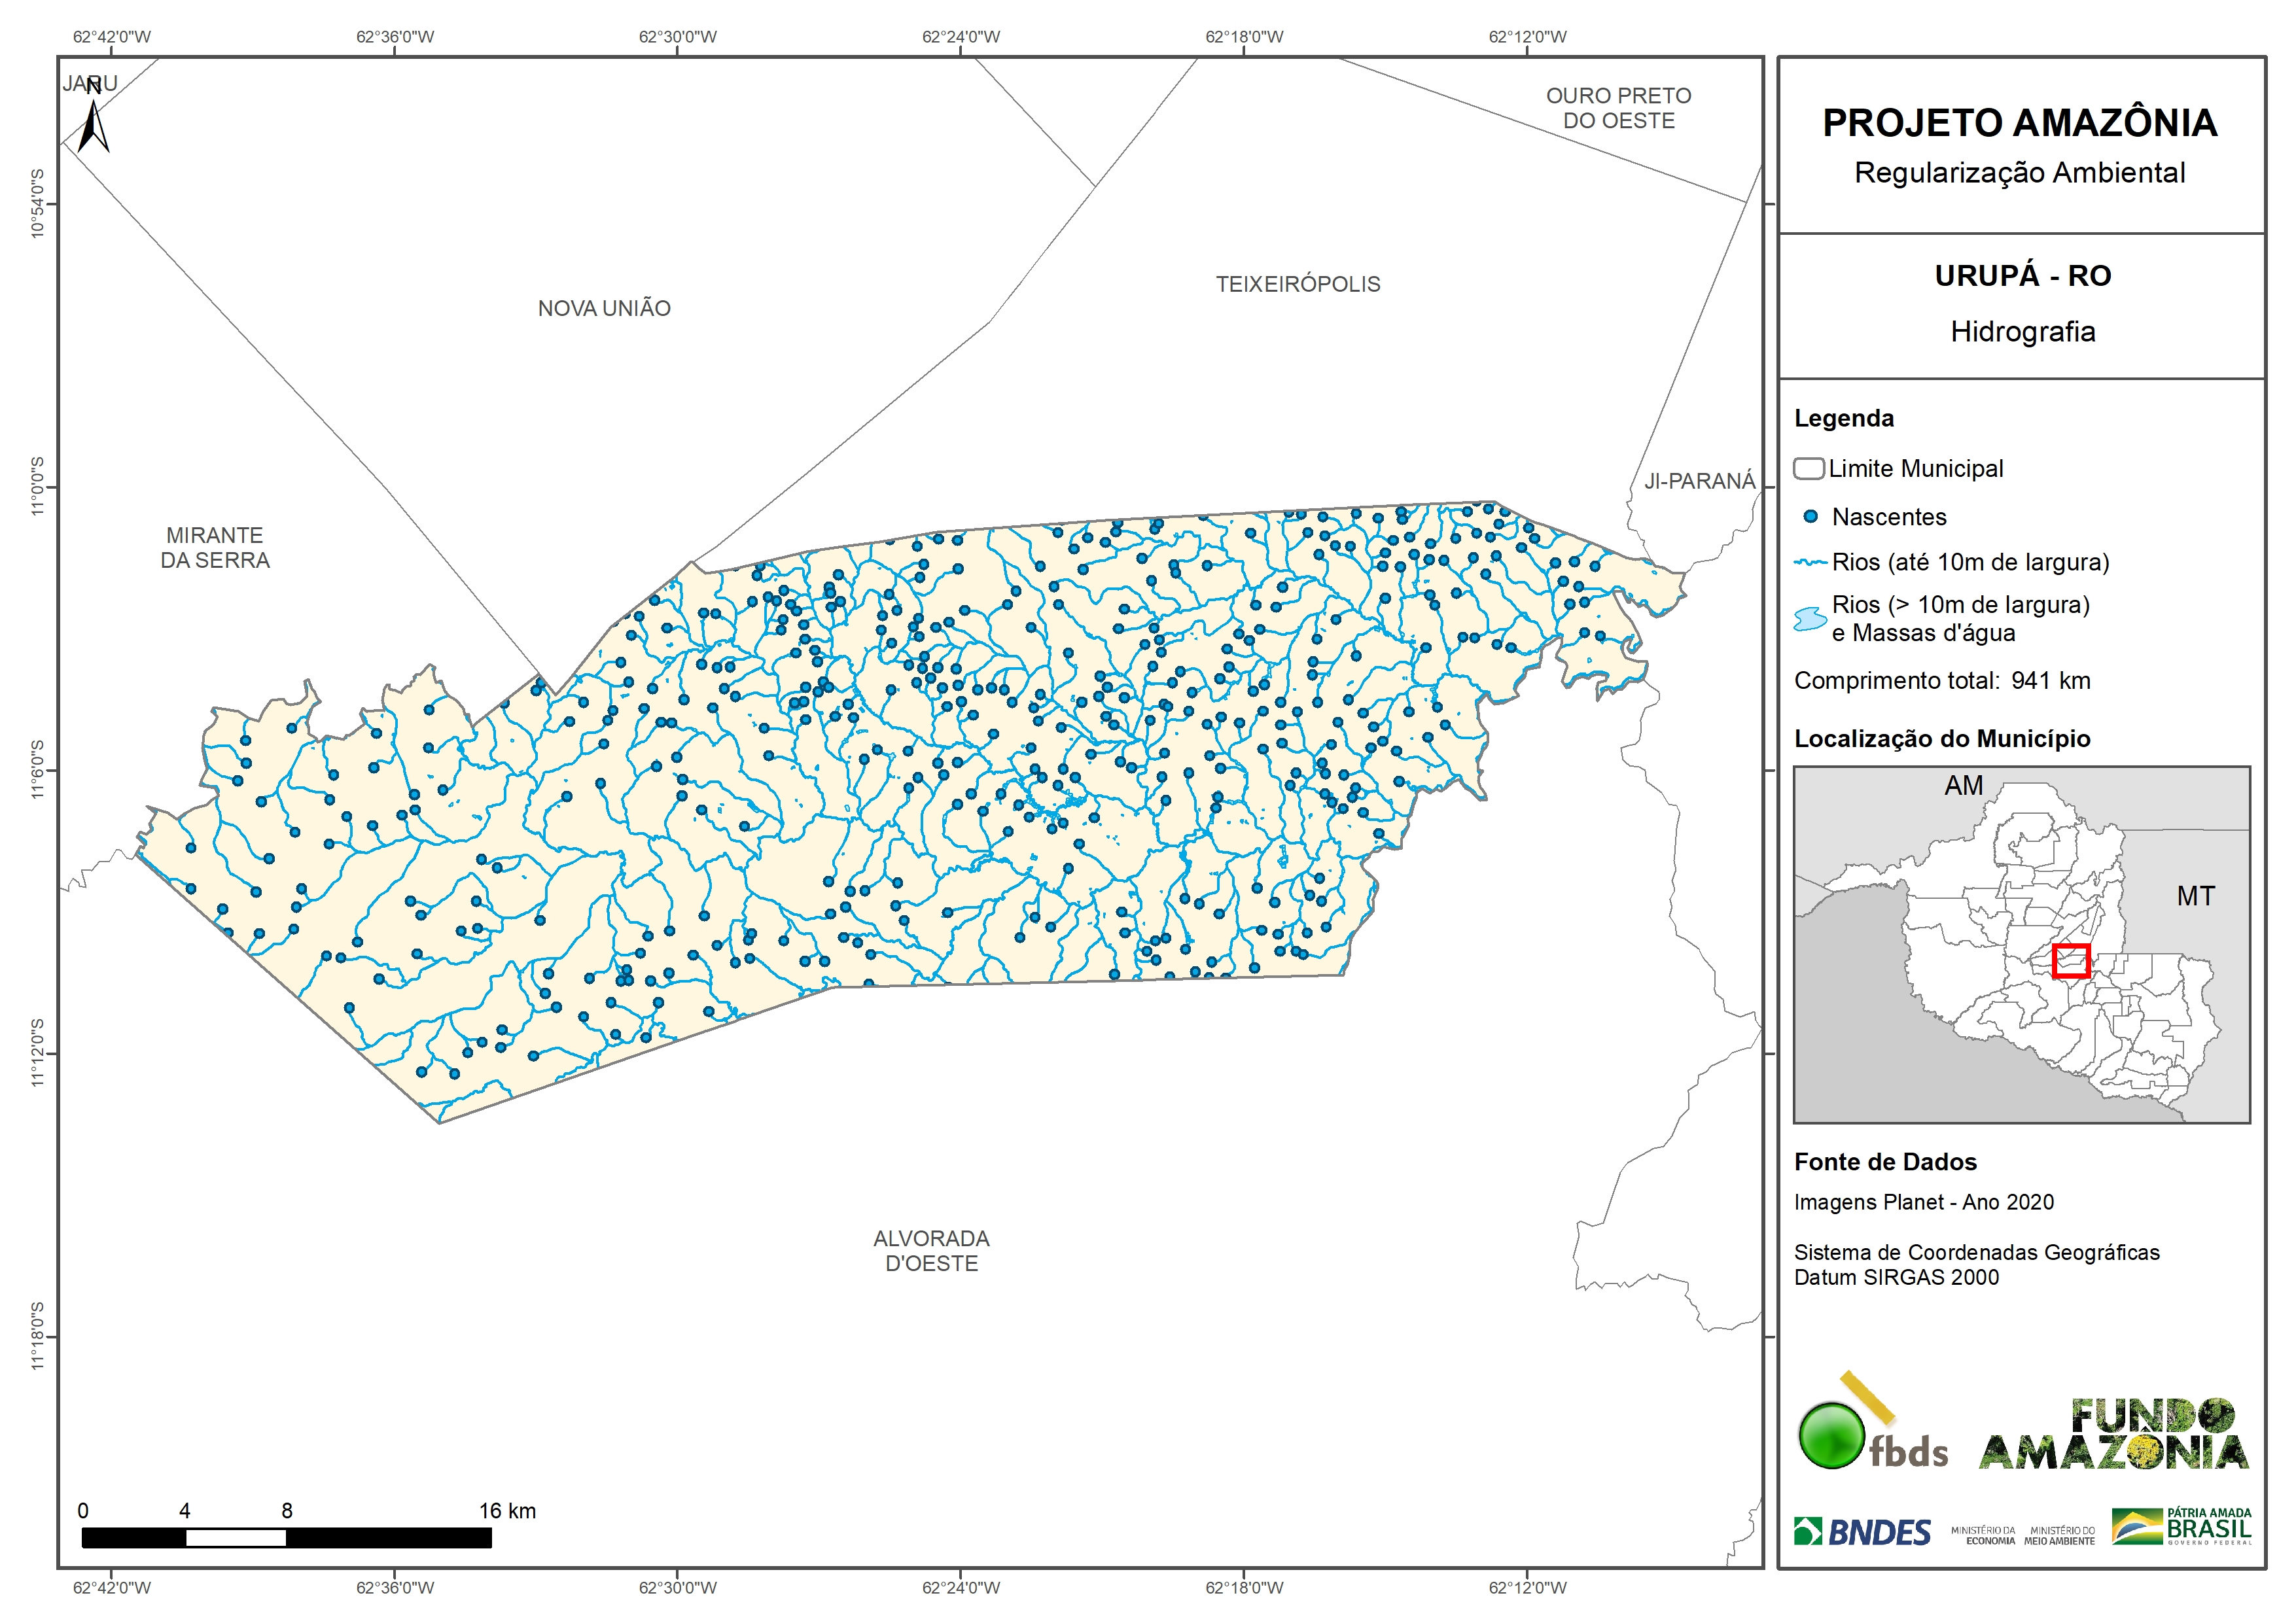Click the water mass polygon legend symbol
This screenshot has height=1623, width=2296.
1810,619
